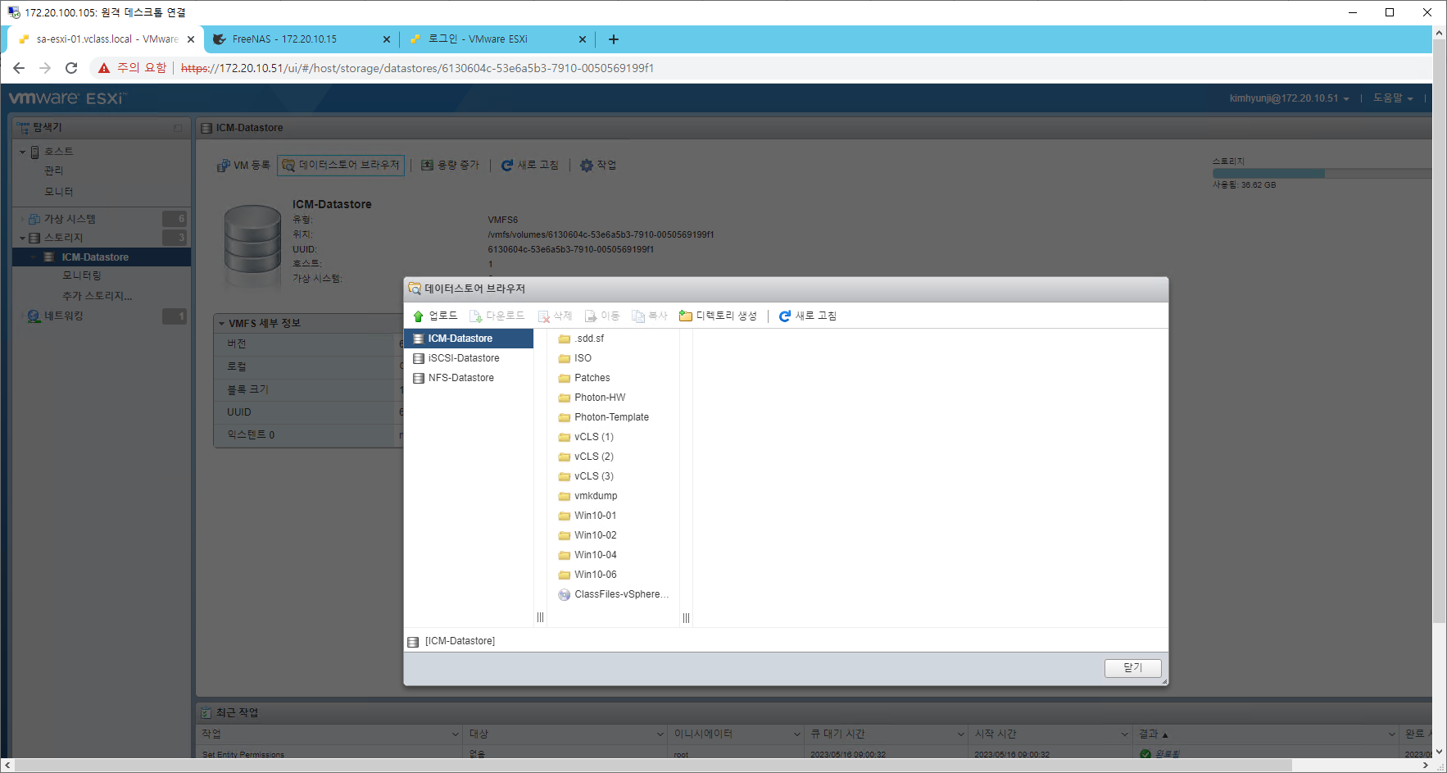This screenshot has height=773, width=1447.
Task: Open the Win10-04 folder
Action: (x=587, y=555)
